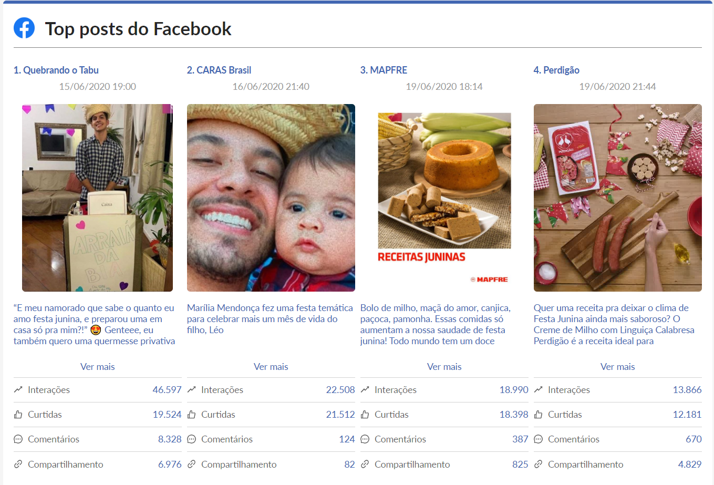Image resolution: width=714 pixels, height=485 pixels.
Task: Click the Facebook logo icon
Action: tap(24, 28)
